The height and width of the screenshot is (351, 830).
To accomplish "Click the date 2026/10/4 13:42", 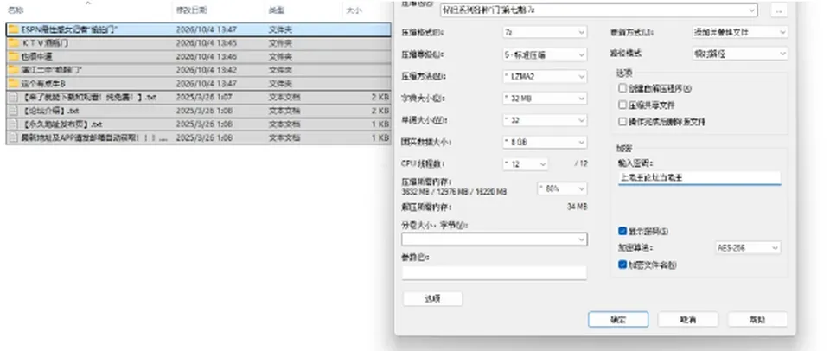I will pos(207,70).
